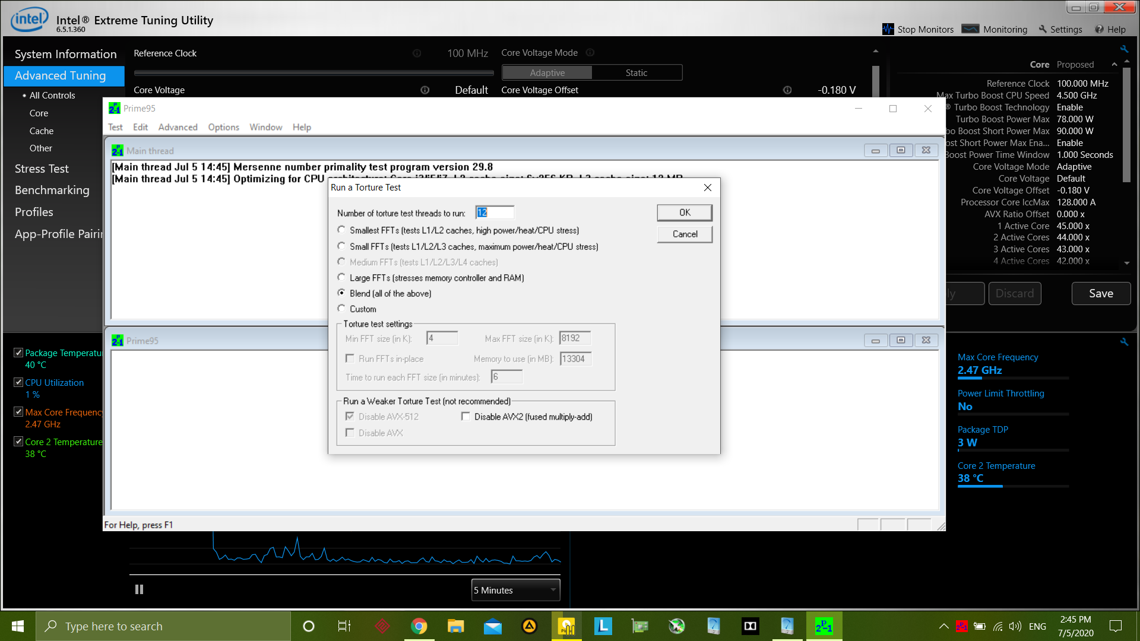Open Benchmarking section in sidebar
1140x641 pixels.
click(52, 190)
